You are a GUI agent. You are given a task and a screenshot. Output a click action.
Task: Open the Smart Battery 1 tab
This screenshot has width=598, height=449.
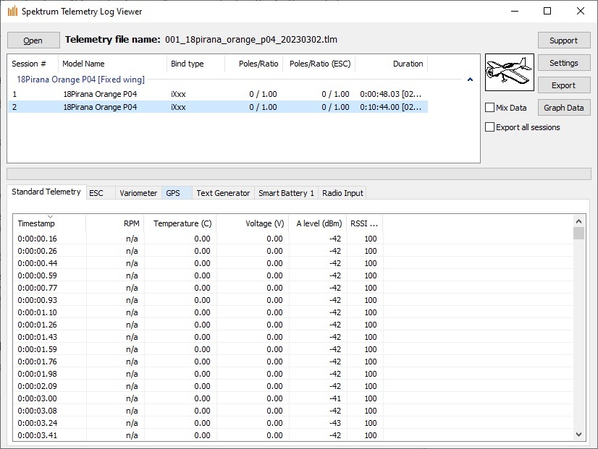click(x=285, y=192)
